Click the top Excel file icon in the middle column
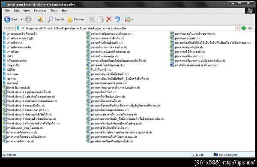This screenshot has height=167, width=257. [x=88, y=34]
